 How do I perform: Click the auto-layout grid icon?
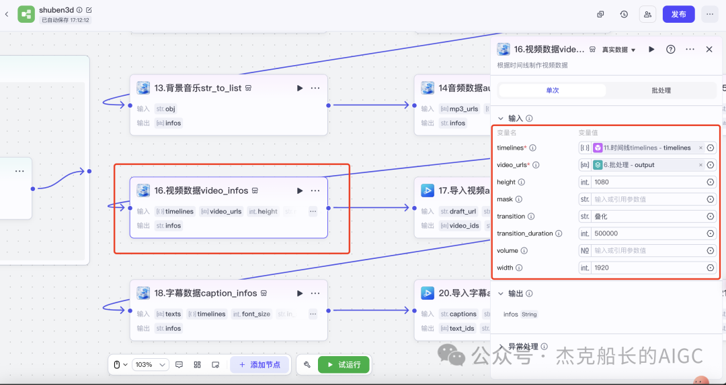(x=197, y=365)
